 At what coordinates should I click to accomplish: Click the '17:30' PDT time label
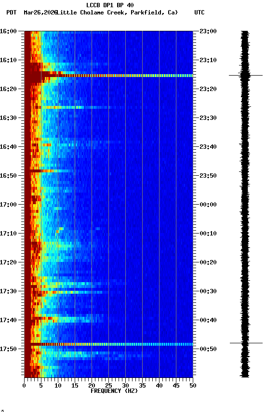tap(8, 291)
